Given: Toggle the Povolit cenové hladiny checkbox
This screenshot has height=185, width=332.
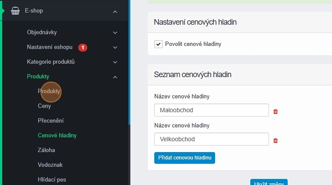Looking at the screenshot, I should click(158, 44).
